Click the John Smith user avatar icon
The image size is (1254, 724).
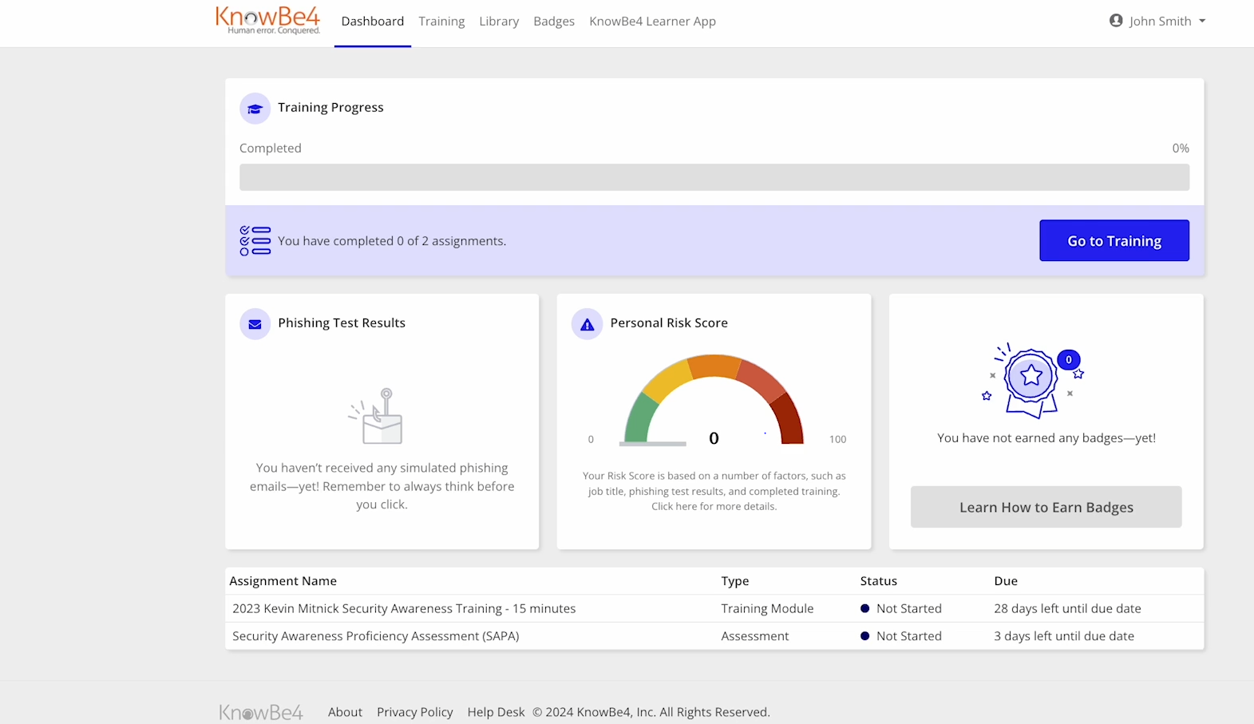pos(1116,21)
